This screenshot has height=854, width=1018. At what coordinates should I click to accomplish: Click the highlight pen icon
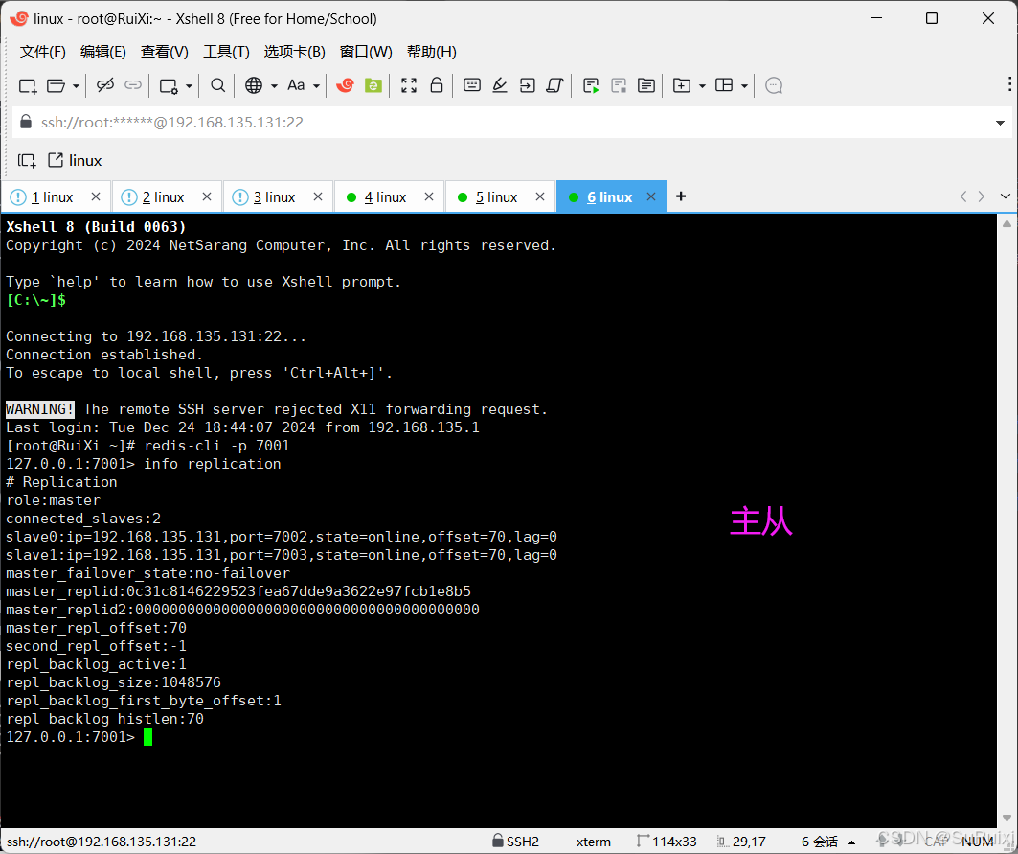(x=499, y=85)
